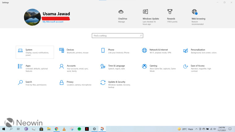Open the 28°C Haze weather widget
This screenshot has width=235, height=132.
pos(186,129)
